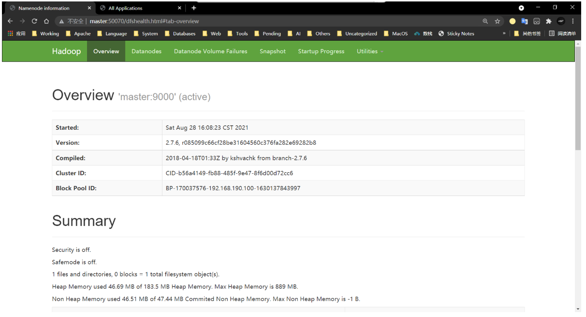This screenshot has height=317, width=586.
Task: Expand hidden bookmarks with the chevron
Action: click(x=504, y=33)
